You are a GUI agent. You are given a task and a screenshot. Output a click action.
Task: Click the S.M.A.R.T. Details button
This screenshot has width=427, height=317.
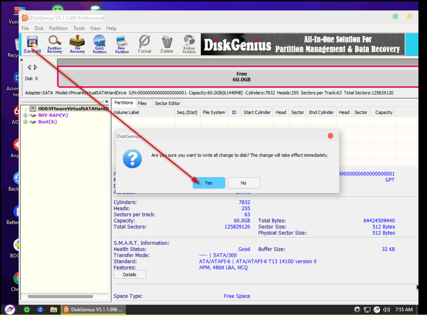(130, 275)
